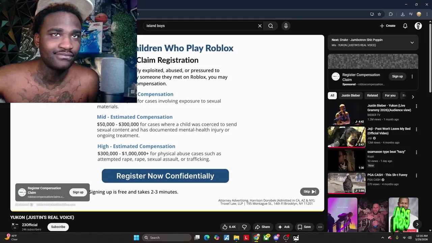Advance the Shorts shelf with next arrow
Viewport: 432px width, 243px height.
coord(417,224)
